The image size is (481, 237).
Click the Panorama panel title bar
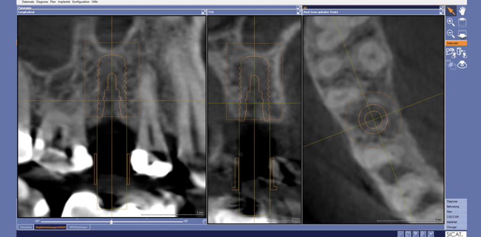[x=159, y=8]
